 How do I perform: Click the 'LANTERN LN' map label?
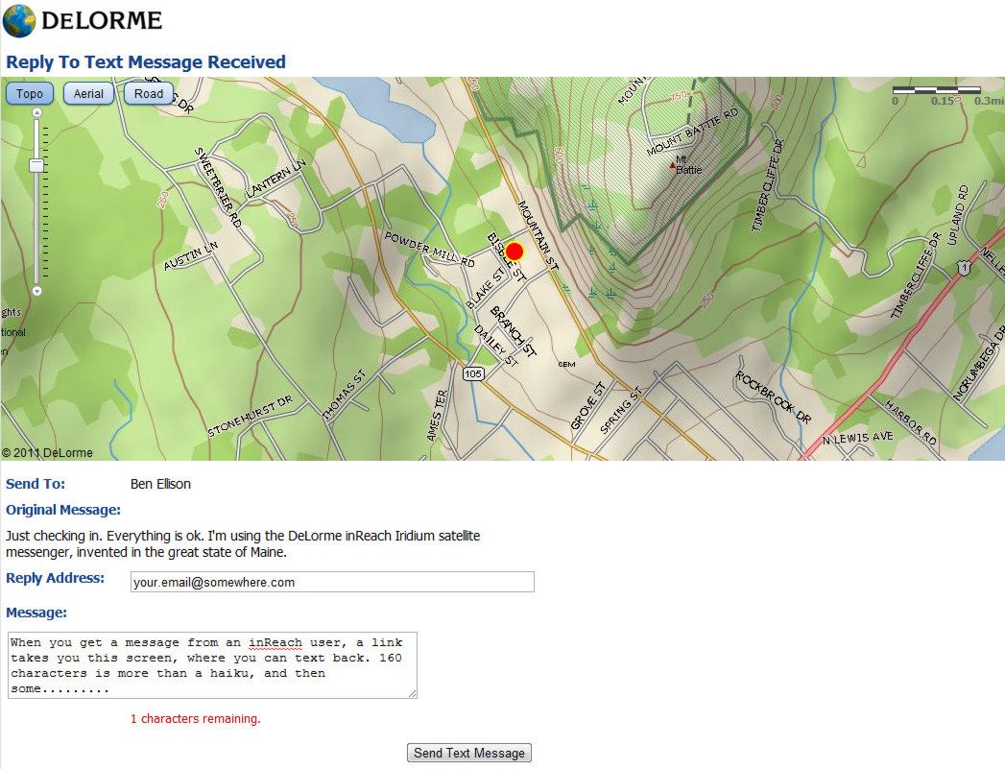coord(276,179)
